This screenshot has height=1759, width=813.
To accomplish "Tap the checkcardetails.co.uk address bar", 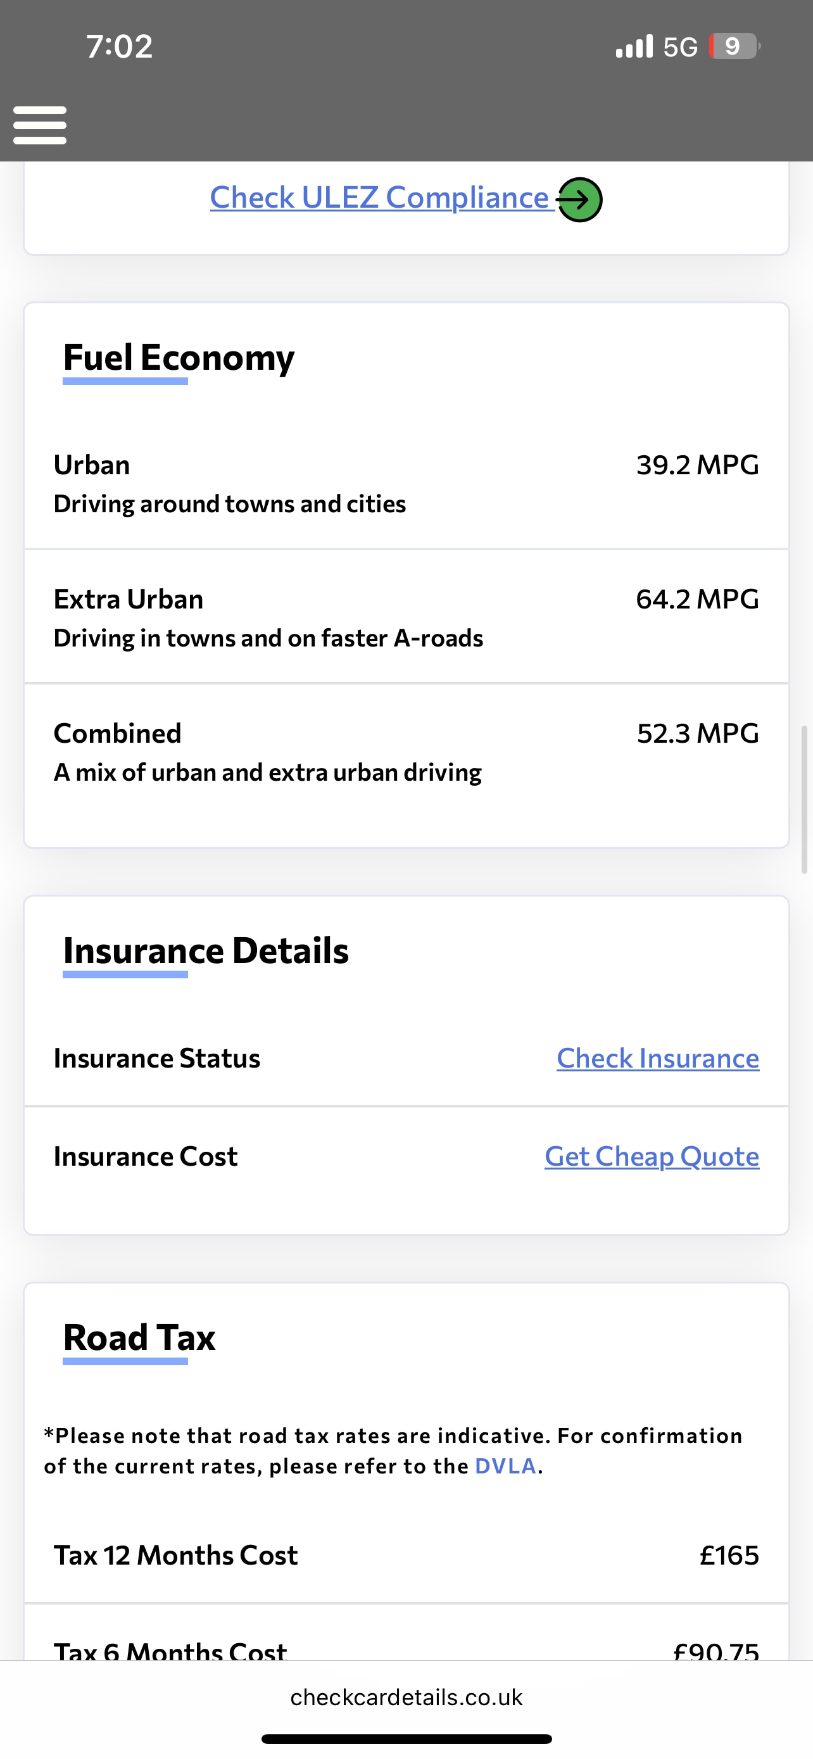I will click(x=406, y=1697).
